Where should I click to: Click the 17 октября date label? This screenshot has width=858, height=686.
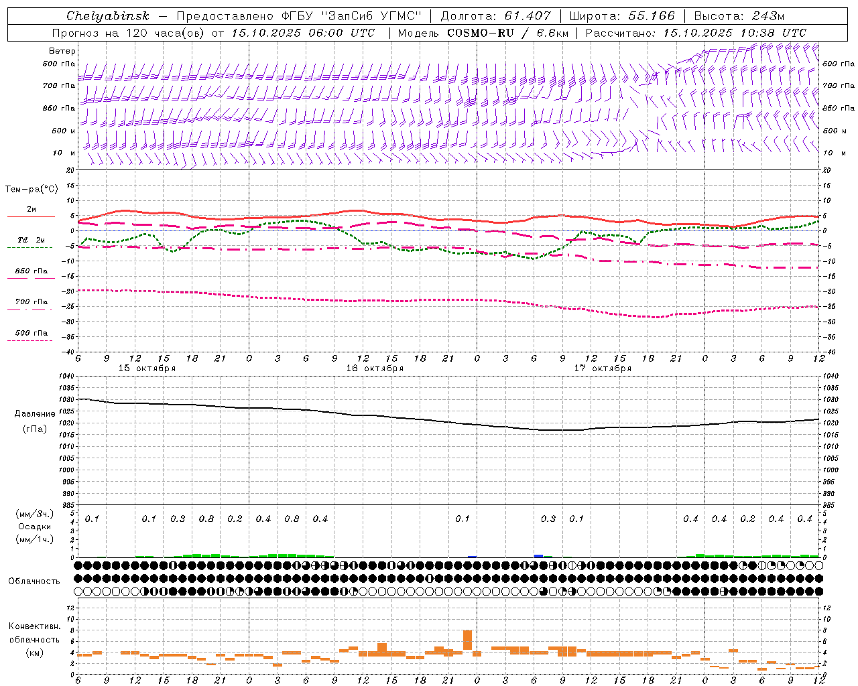pos(603,368)
